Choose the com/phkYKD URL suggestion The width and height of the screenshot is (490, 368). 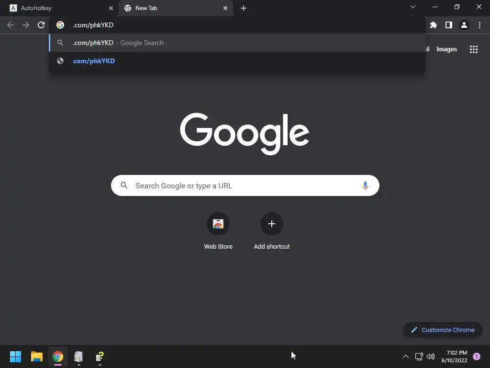tap(237, 61)
